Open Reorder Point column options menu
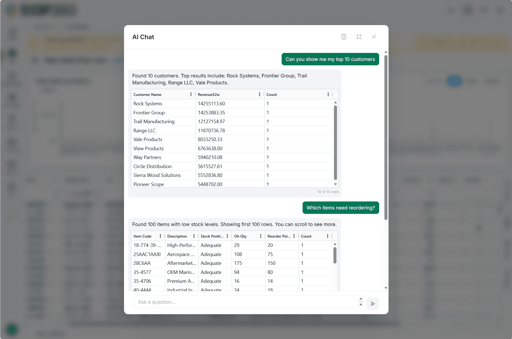Image resolution: width=512 pixels, height=339 pixels. click(294, 236)
